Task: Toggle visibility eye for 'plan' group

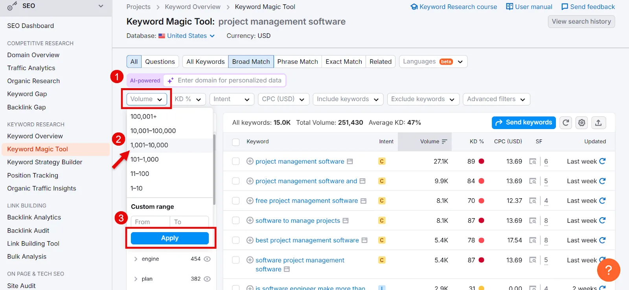Action: (207, 279)
